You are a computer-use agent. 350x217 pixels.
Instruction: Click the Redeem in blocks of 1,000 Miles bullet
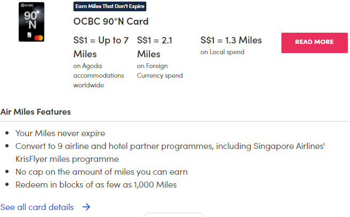point(96,185)
